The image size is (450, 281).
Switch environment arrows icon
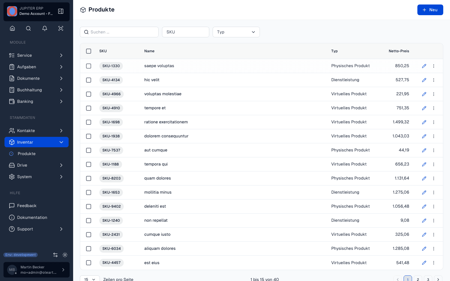(55, 255)
